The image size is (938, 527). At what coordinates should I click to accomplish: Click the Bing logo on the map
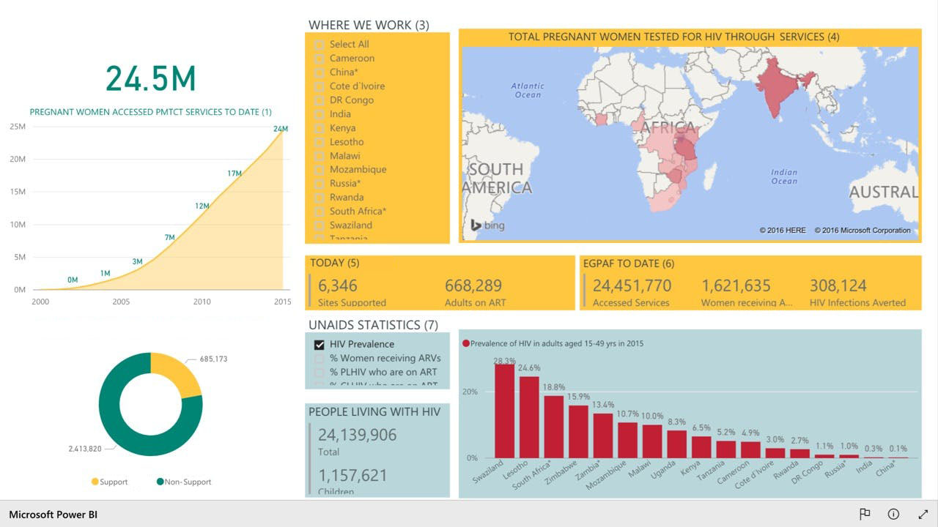pos(487,225)
